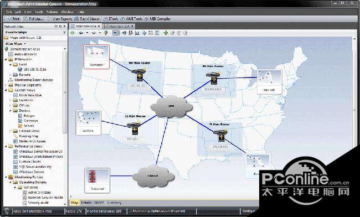
Task: Select the CA Main Router node icon
Action: 134,128
